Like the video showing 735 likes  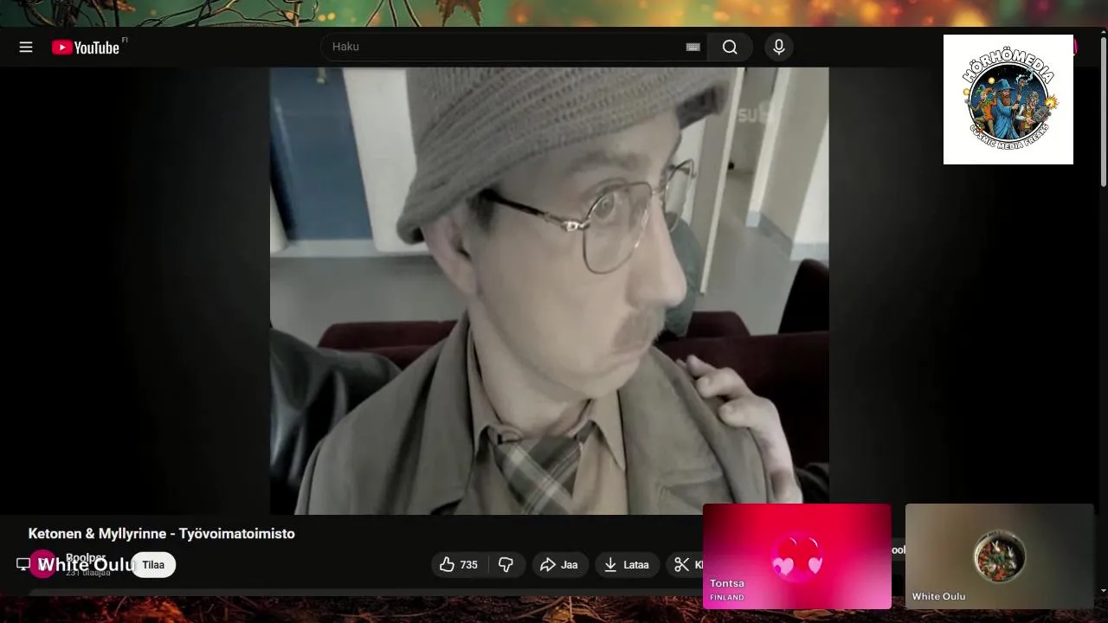coord(459,565)
